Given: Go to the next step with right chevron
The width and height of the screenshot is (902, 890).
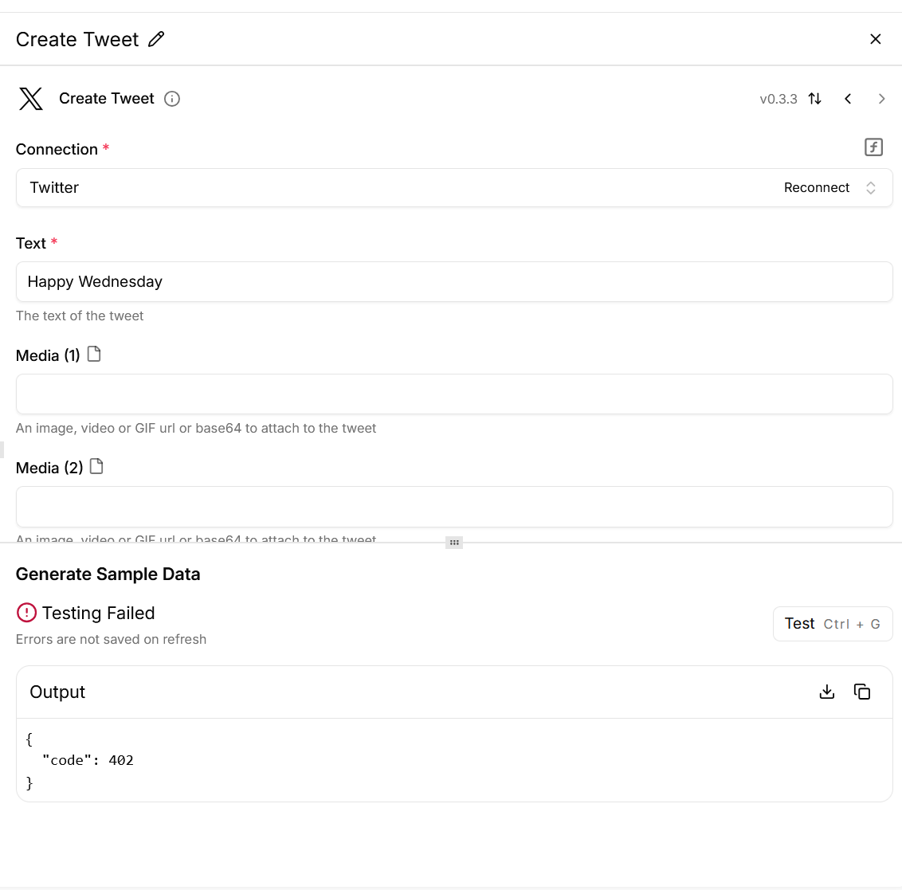Looking at the screenshot, I should [x=881, y=99].
